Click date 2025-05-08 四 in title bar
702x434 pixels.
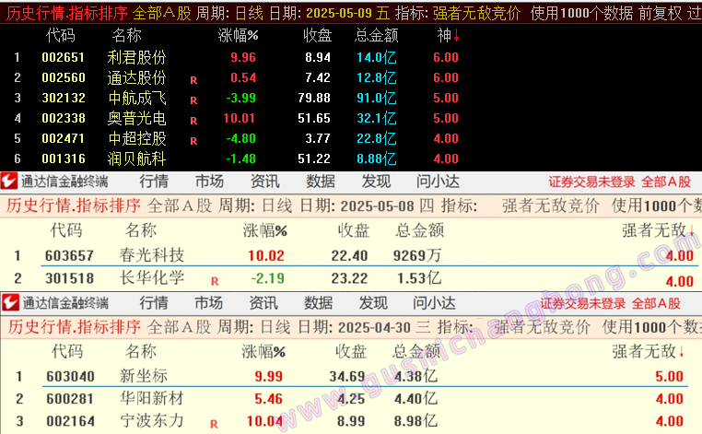pos(387,206)
